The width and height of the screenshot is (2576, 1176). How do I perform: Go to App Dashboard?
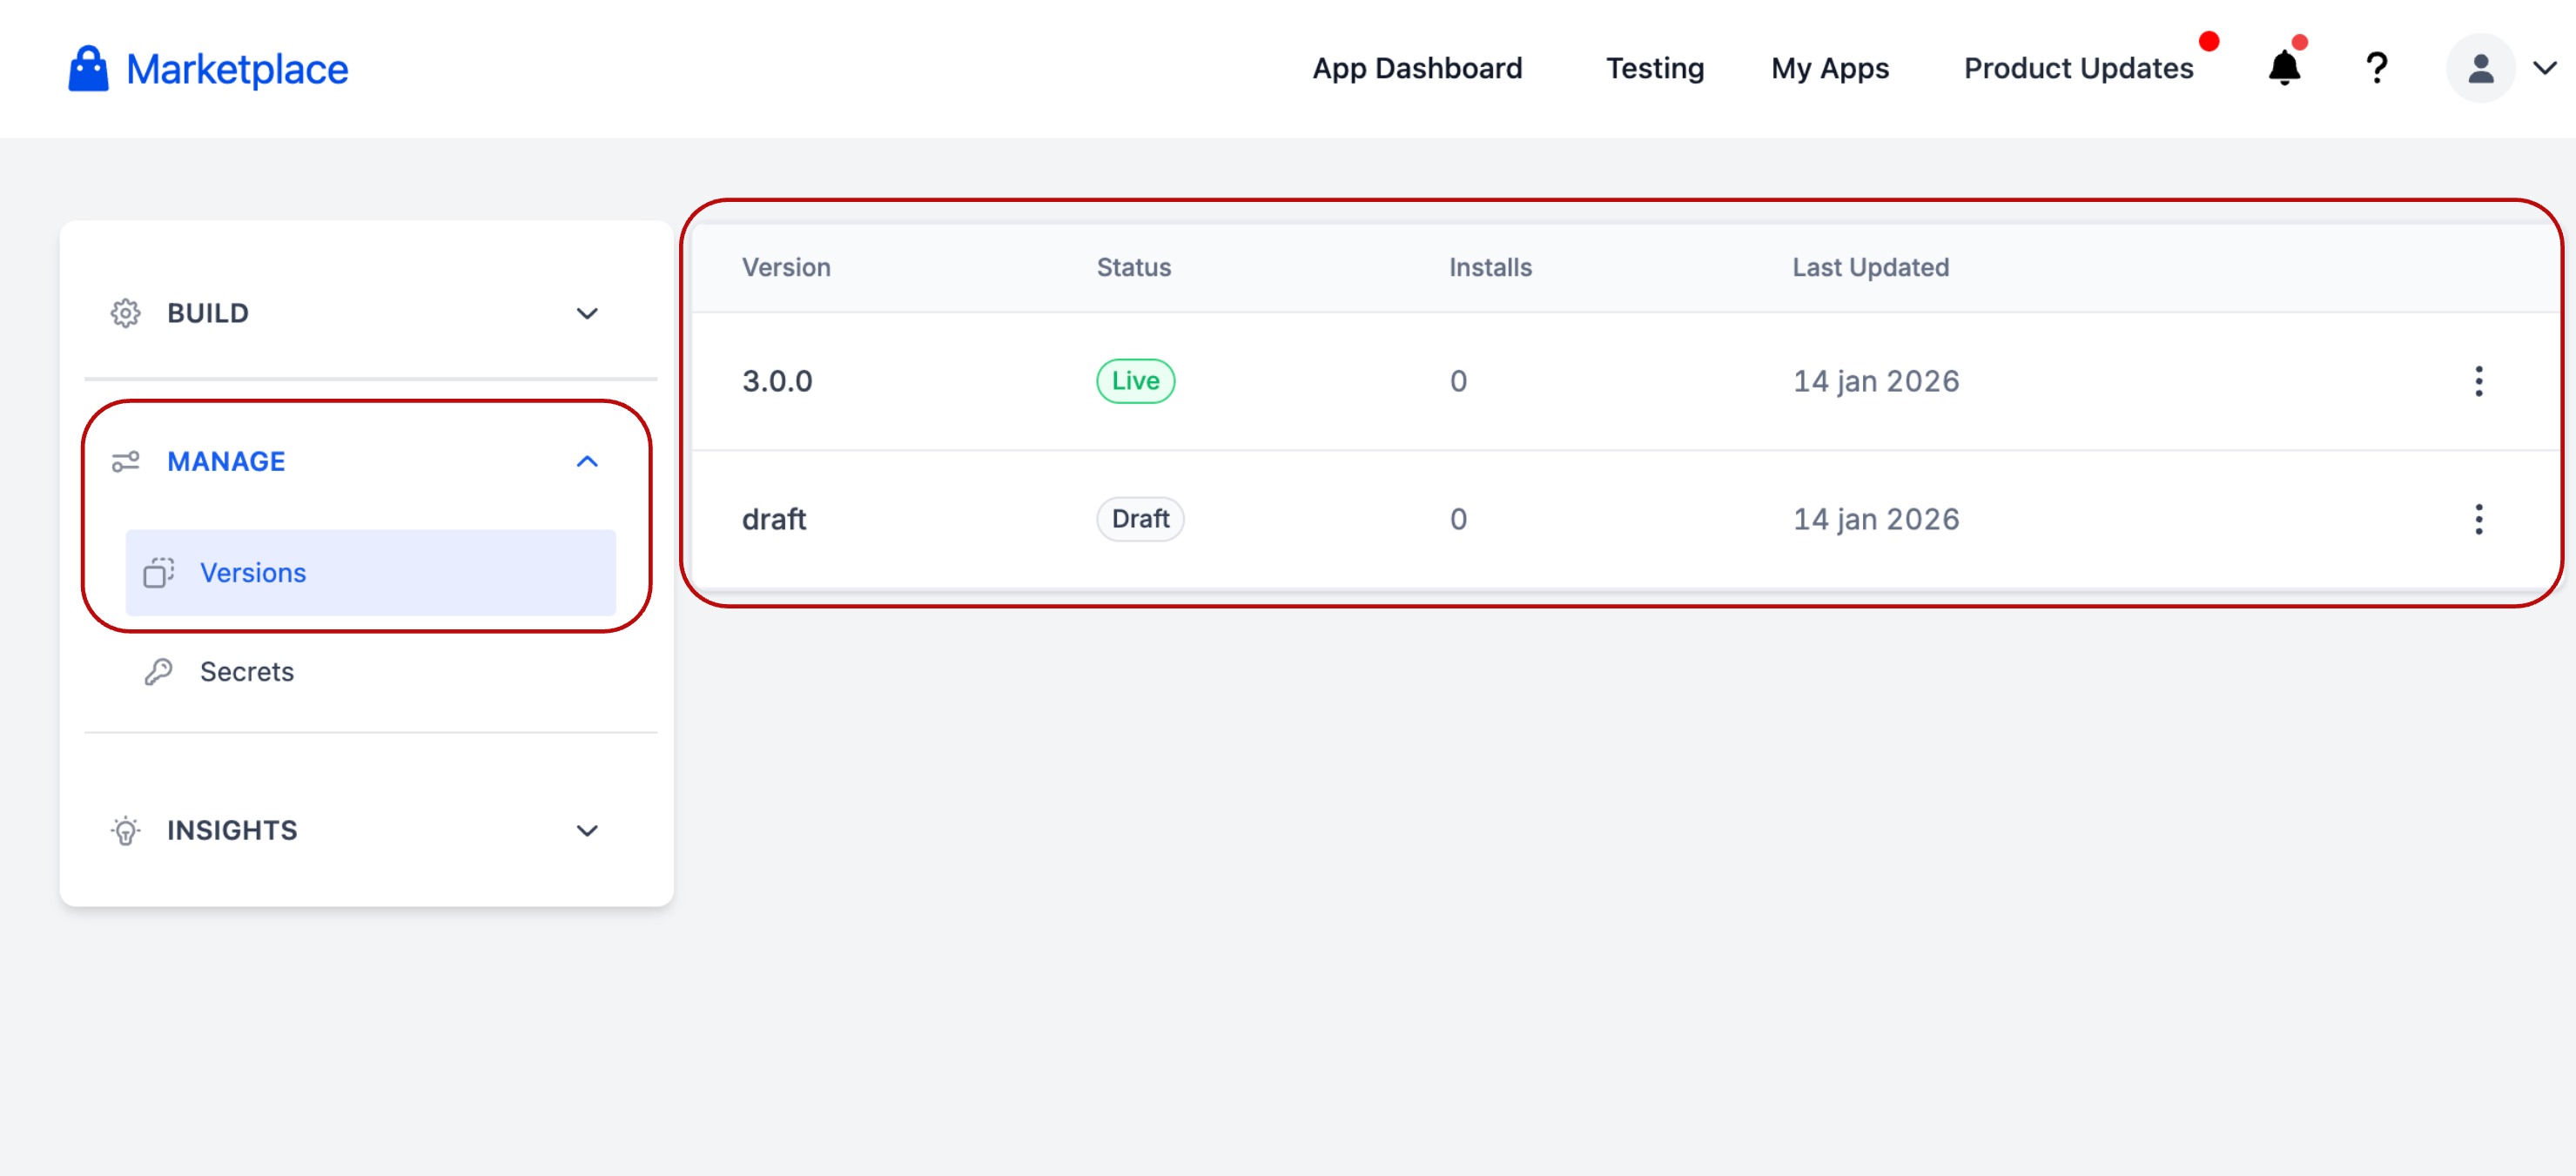(1417, 68)
